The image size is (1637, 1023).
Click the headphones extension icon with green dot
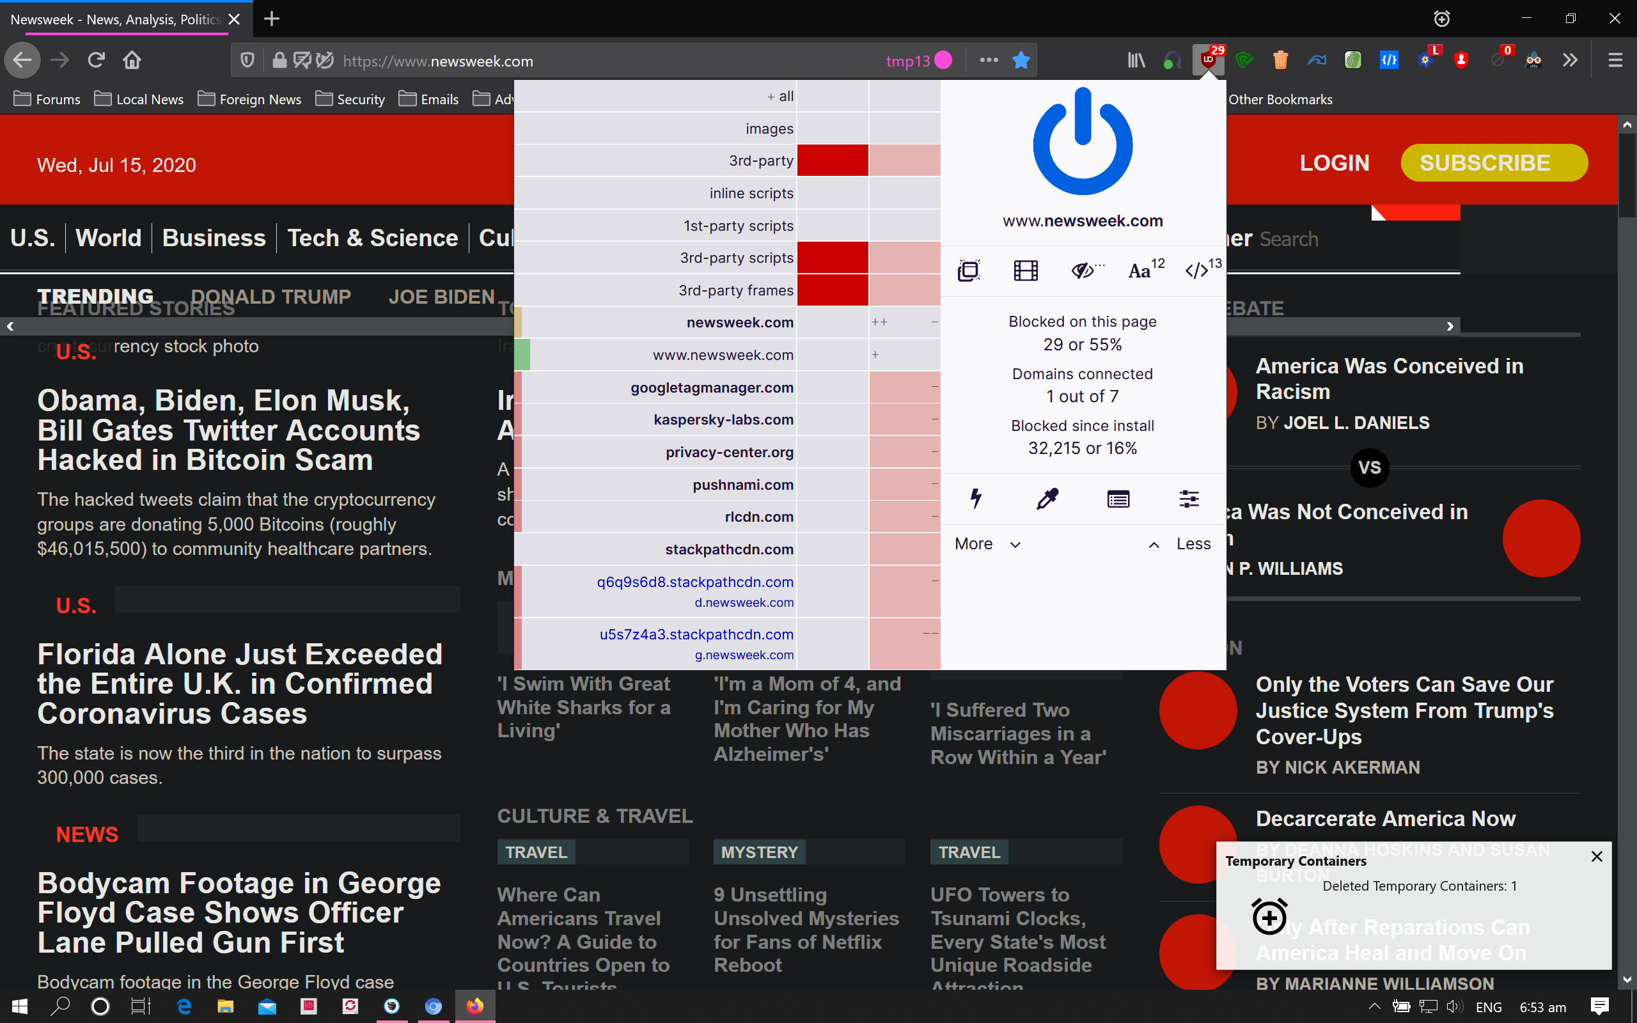tap(1172, 60)
